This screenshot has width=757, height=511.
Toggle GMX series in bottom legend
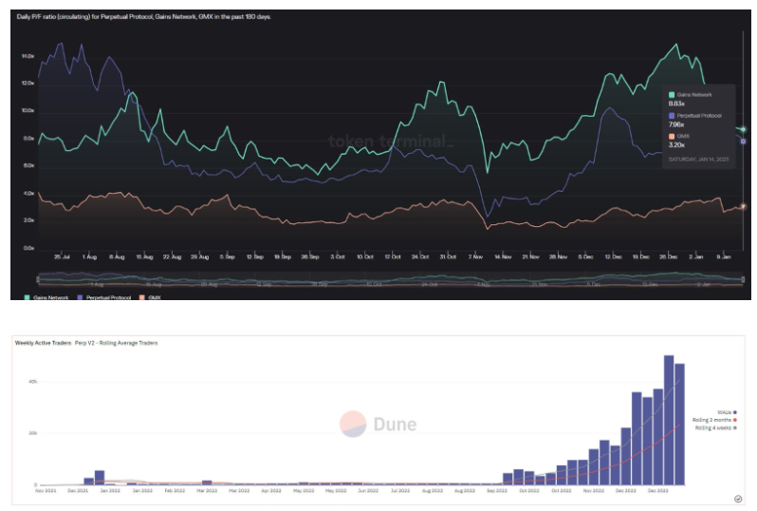click(150, 297)
